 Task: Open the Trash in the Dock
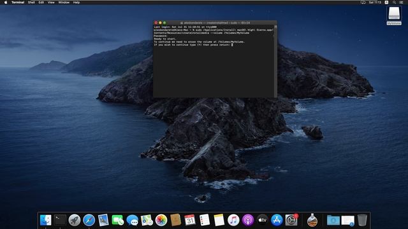click(x=362, y=220)
